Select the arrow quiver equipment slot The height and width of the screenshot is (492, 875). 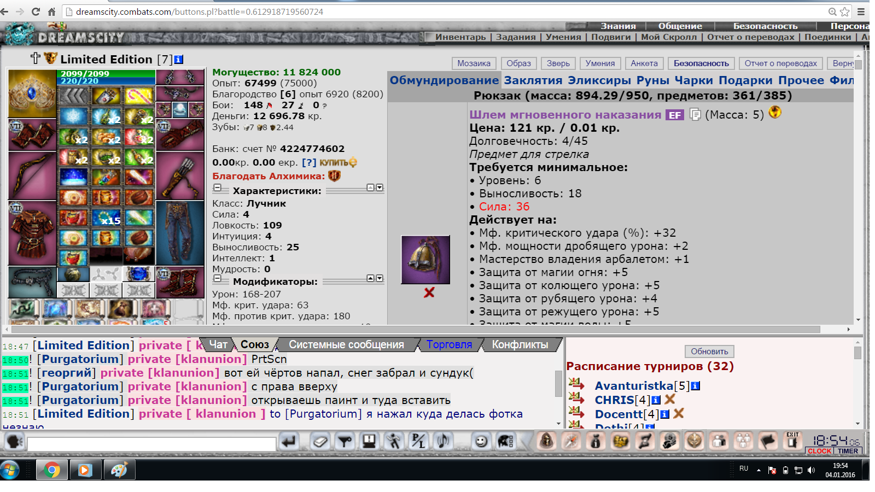180,176
